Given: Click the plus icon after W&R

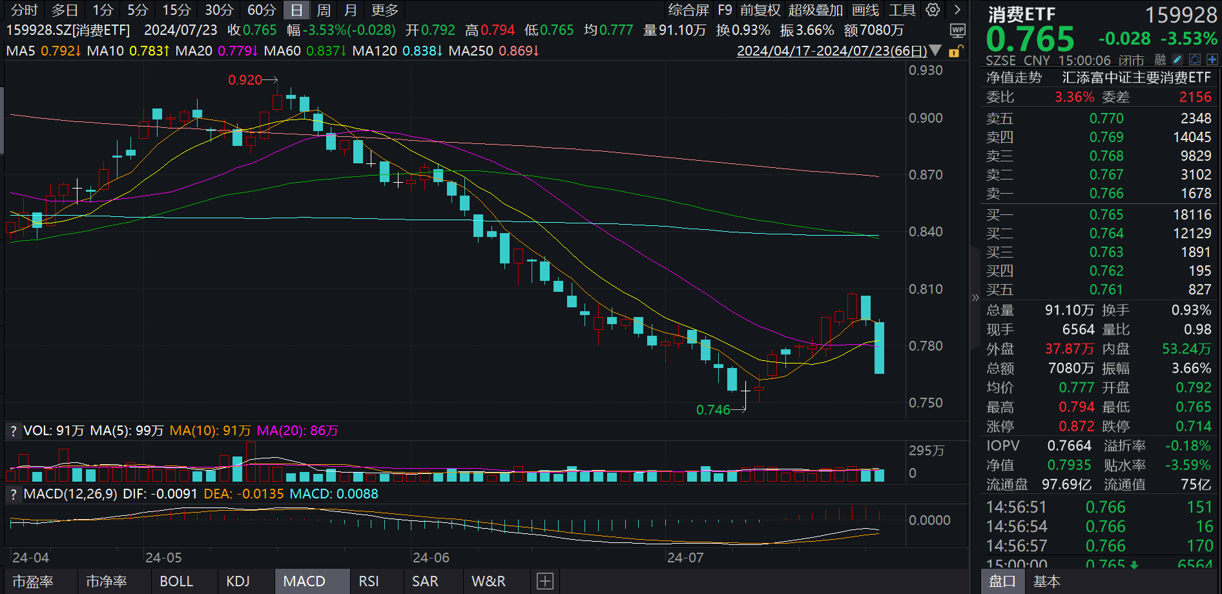Looking at the screenshot, I should pos(544,580).
